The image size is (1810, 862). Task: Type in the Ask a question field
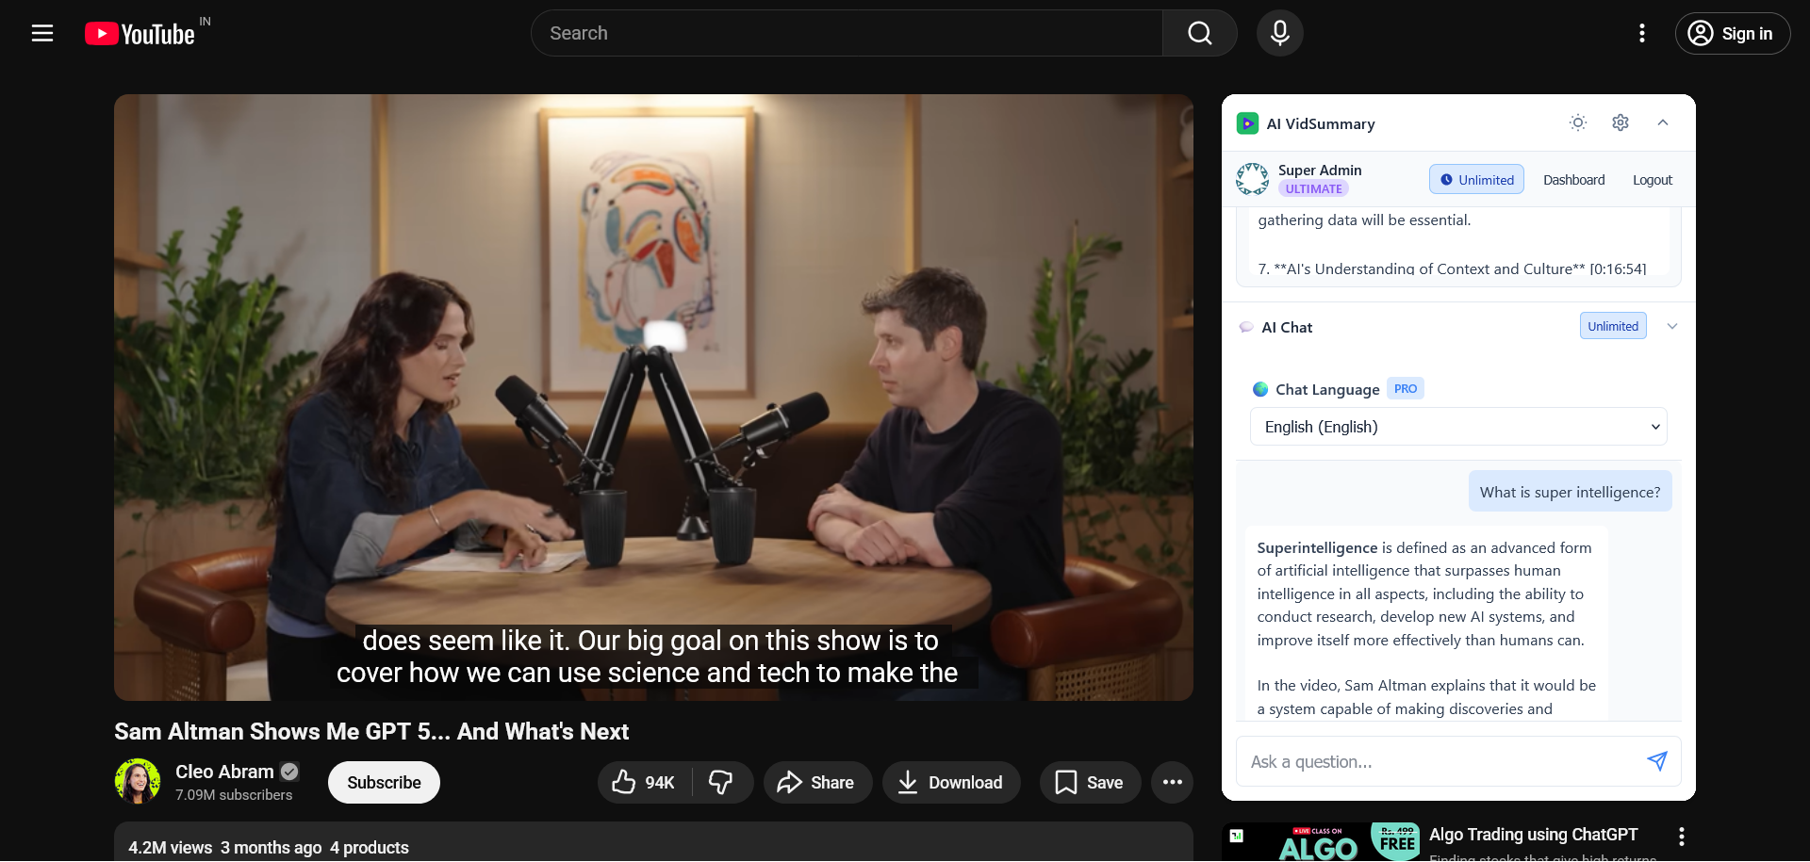[x=1414, y=761]
